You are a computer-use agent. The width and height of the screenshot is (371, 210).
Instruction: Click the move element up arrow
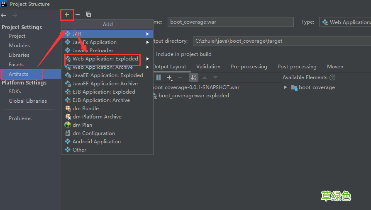(205, 77)
